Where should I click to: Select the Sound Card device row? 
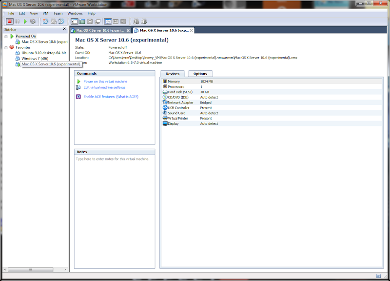coord(272,113)
